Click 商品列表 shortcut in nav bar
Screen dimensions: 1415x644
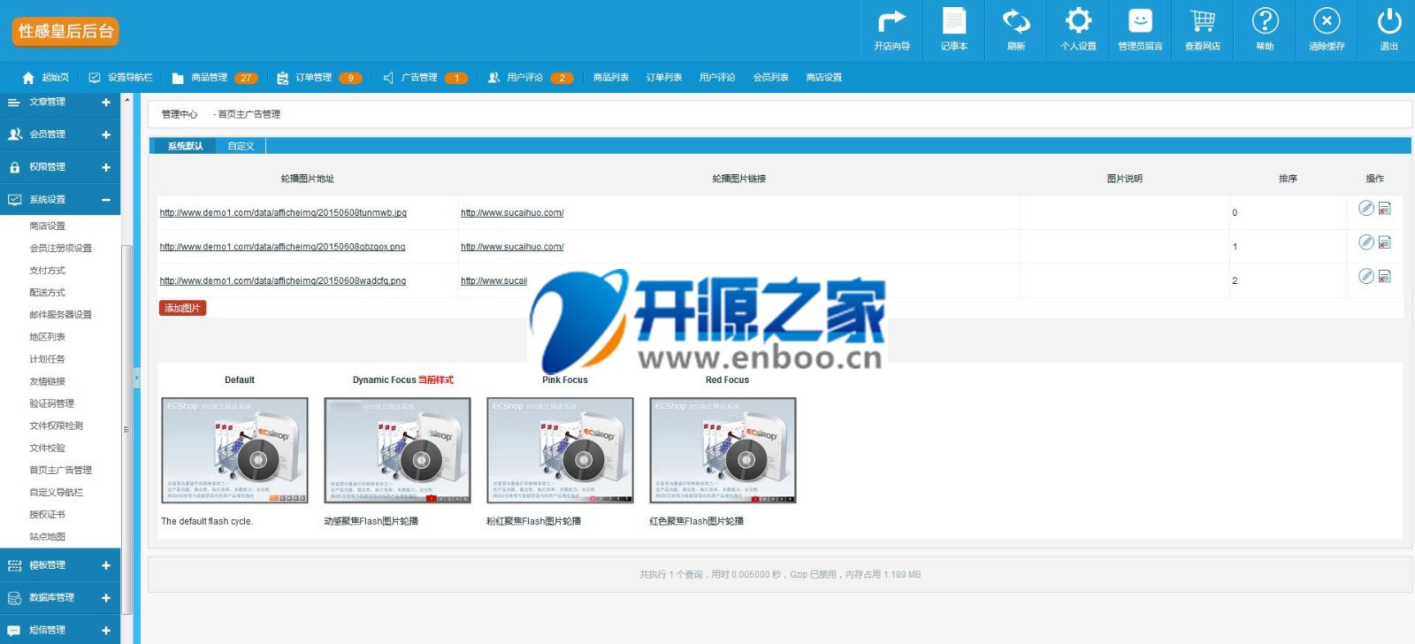[611, 78]
